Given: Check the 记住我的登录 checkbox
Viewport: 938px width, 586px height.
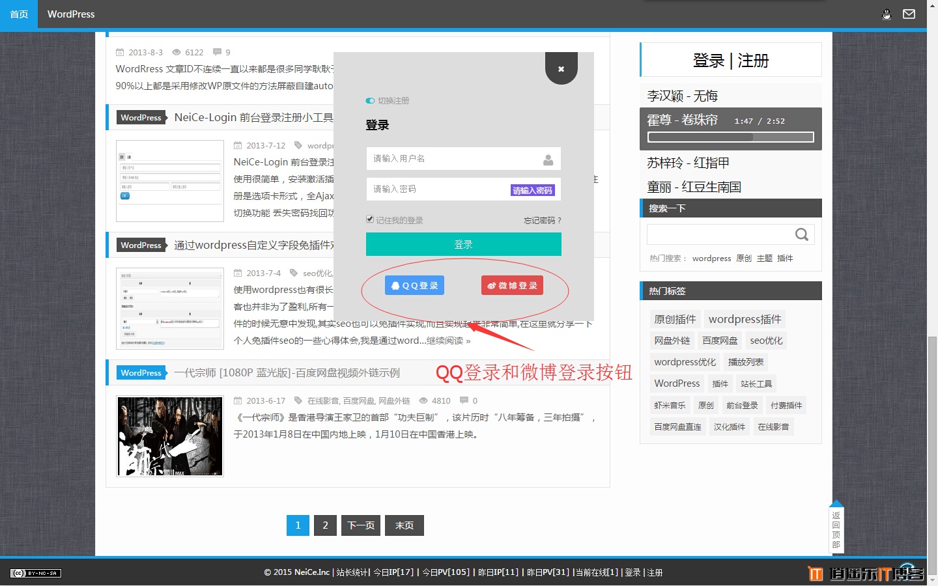Looking at the screenshot, I should pos(370,219).
